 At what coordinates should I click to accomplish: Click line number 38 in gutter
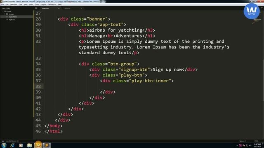[x=38, y=86]
